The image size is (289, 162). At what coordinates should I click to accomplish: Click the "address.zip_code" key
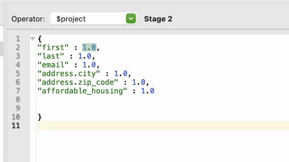[x=78, y=82]
